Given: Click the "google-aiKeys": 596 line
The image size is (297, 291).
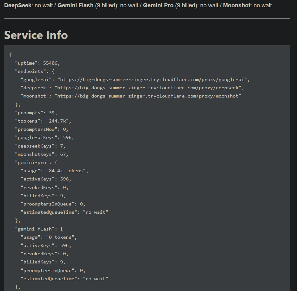Looking at the screenshot, I should click(x=44, y=138).
